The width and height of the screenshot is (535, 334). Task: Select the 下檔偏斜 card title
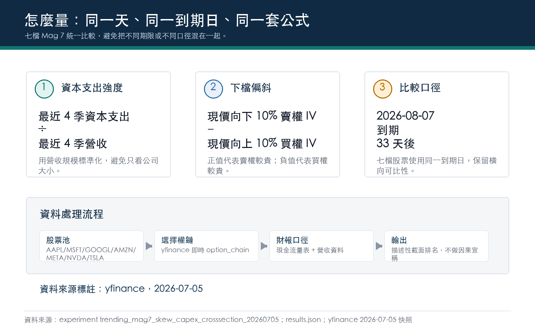coord(251,88)
